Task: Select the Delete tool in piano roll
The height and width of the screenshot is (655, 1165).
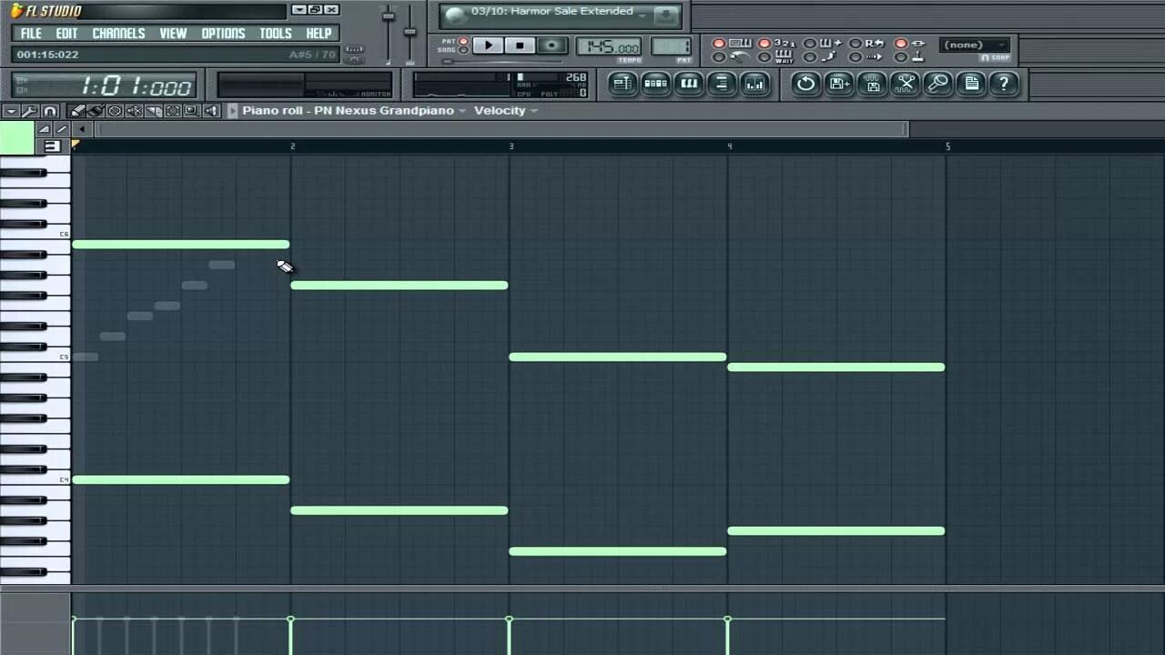Action: coord(115,111)
